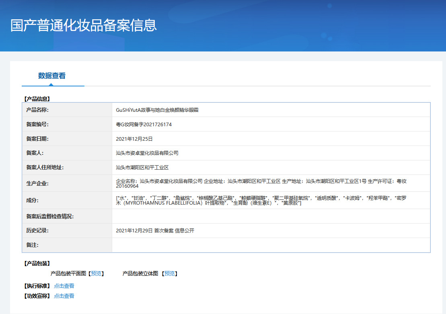
Task: Open 点击查看 link beside 执行标准
Action: pyautogui.click(x=64, y=286)
